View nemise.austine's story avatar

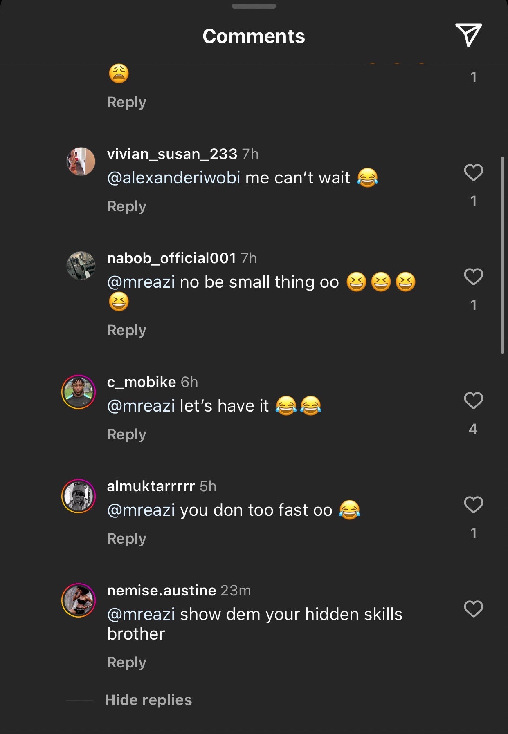coord(79,600)
